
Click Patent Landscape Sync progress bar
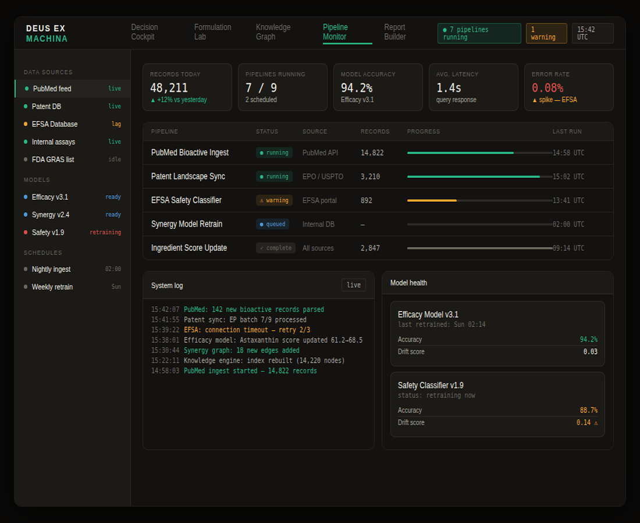click(x=479, y=177)
